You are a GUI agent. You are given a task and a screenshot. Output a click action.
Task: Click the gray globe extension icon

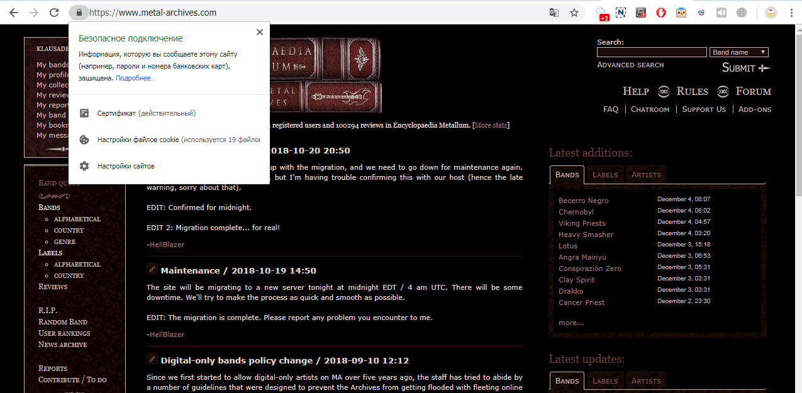click(x=741, y=13)
